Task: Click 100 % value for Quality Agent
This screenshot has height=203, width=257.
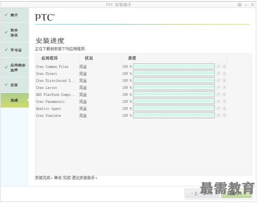Action: click(x=127, y=109)
